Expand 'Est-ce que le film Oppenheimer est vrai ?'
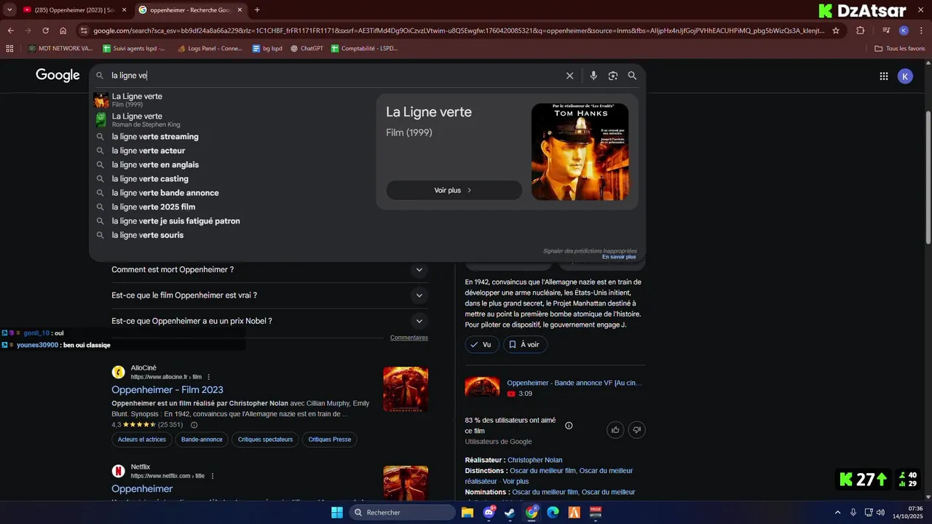 [268, 295]
